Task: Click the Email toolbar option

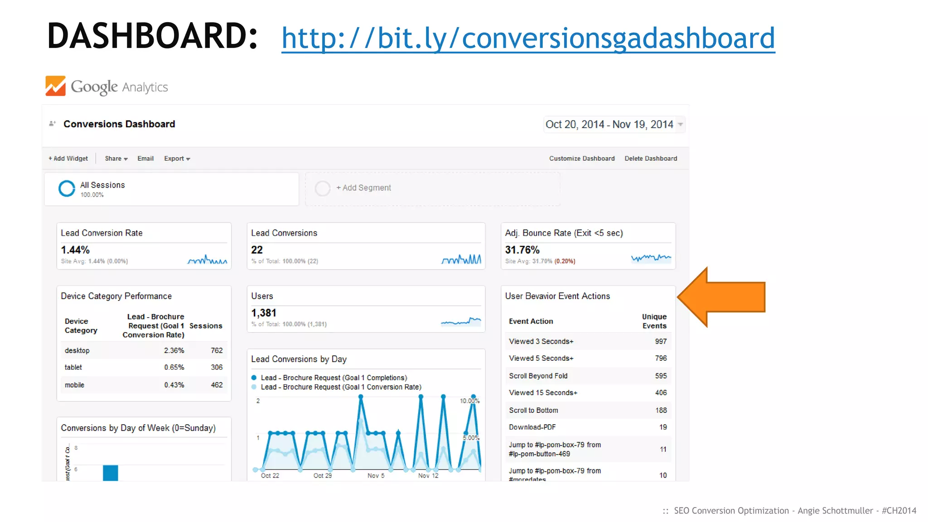Action: coord(145,159)
